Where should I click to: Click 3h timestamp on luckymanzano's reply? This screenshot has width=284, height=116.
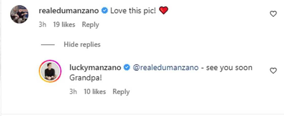pos(73,92)
